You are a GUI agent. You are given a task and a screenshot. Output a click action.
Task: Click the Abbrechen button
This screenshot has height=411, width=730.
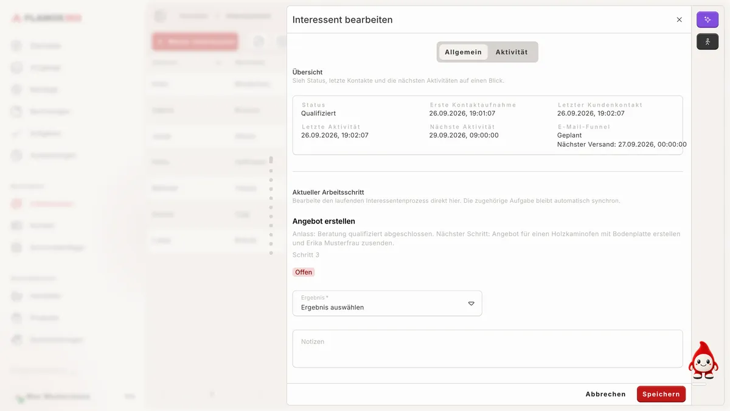pos(605,394)
